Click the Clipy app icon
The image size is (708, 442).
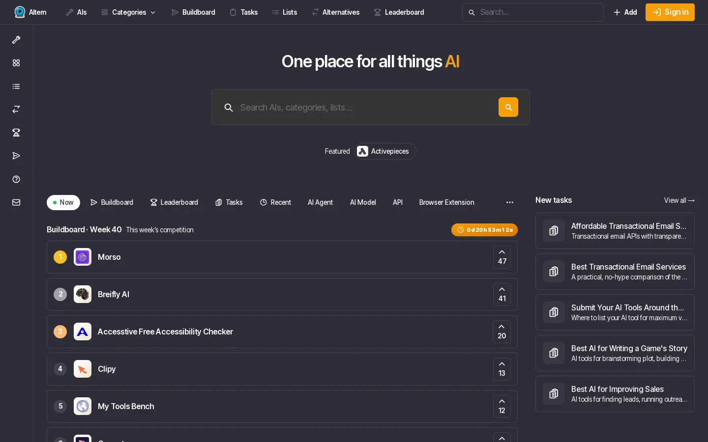click(x=83, y=369)
